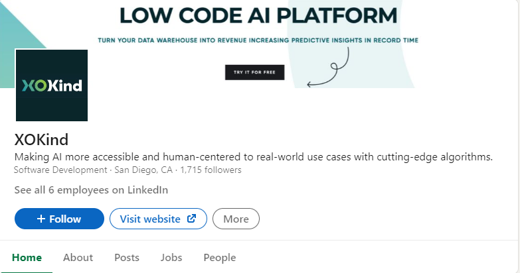Image resolution: width=520 pixels, height=273 pixels.
Task: Click the Software Development industry label
Action: coord(60,170)
